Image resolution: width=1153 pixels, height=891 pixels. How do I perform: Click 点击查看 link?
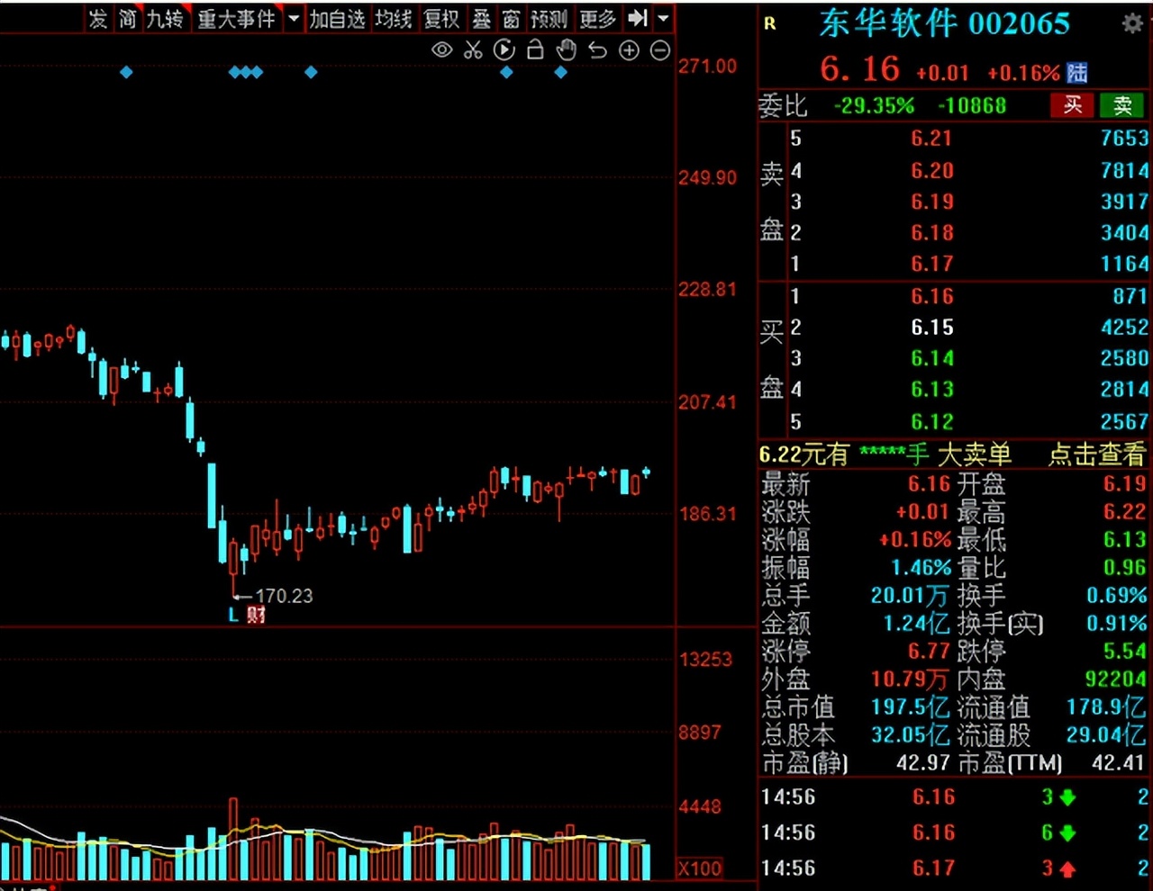1096,454
